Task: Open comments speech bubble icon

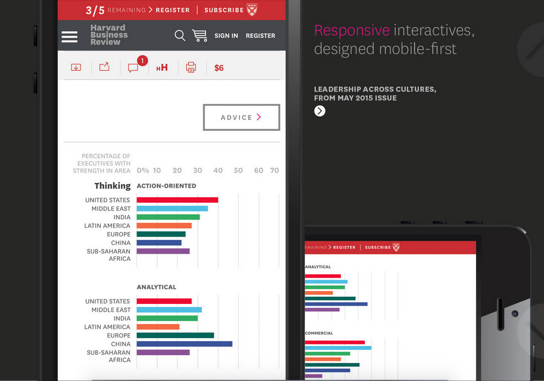Action: (133, 67)
